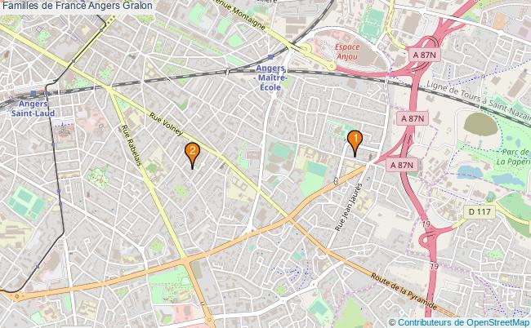
Task: Click the Rue Volney street label
Action: (x=167, y=124)
